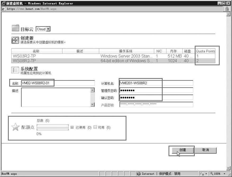
Task: Click the Internet zone globe icon
Action: [x=139, y=174]
